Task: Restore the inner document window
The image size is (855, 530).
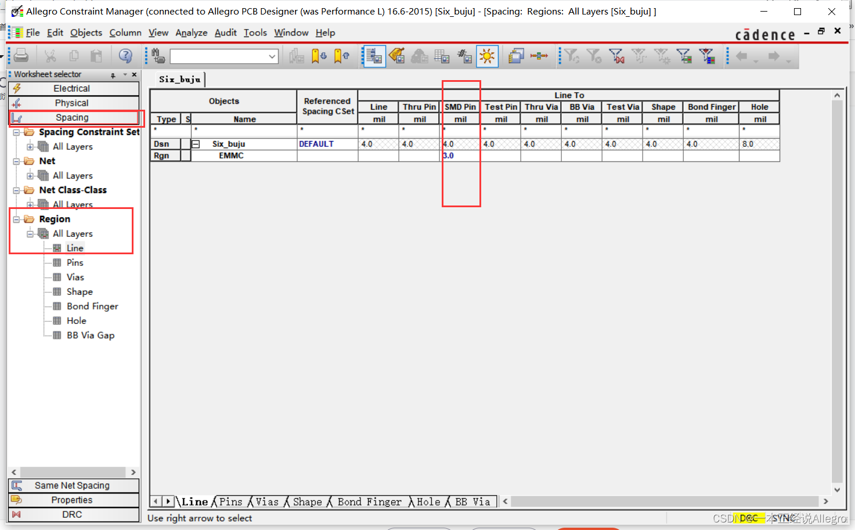Action: (x=821, y=31)
